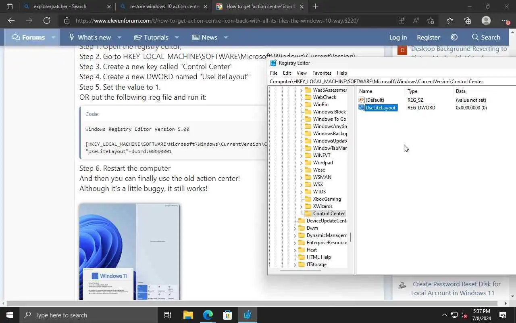This screenshot has width=516, height=323.
Task: Expand the WinBio registry key
Action: click(301, 105)
